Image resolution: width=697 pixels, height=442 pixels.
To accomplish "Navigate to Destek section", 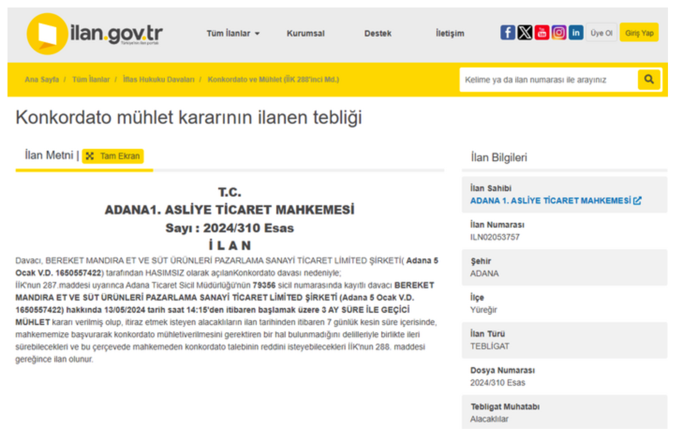I will pos(378,33).
